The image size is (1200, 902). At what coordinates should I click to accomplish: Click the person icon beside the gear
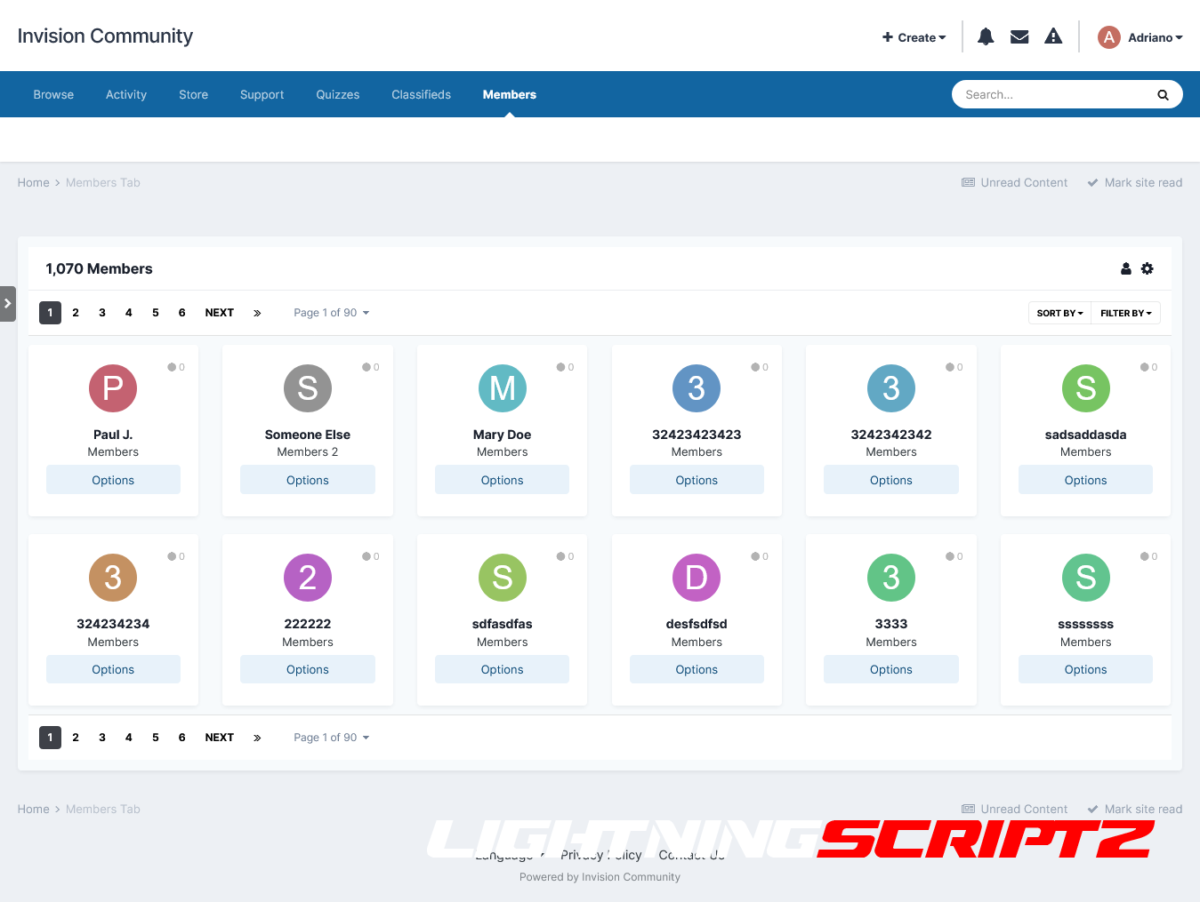pos(1126,268)
